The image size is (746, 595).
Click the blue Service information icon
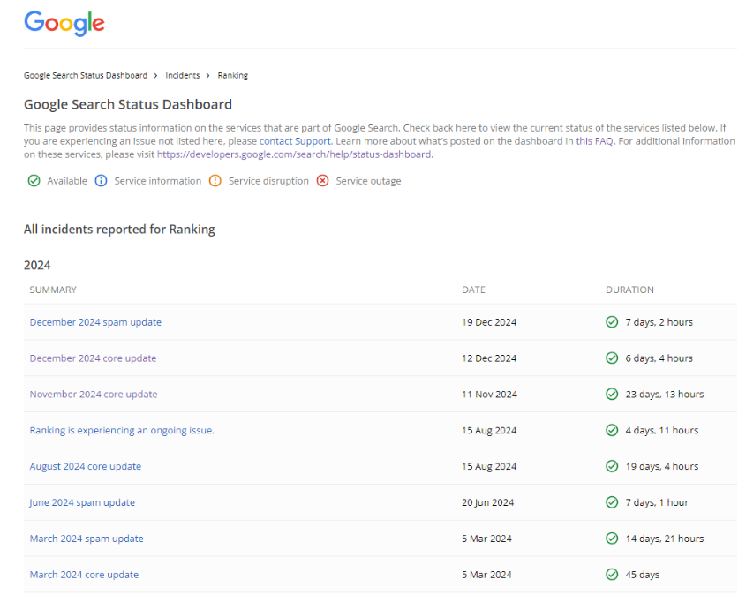click(101, 181)
